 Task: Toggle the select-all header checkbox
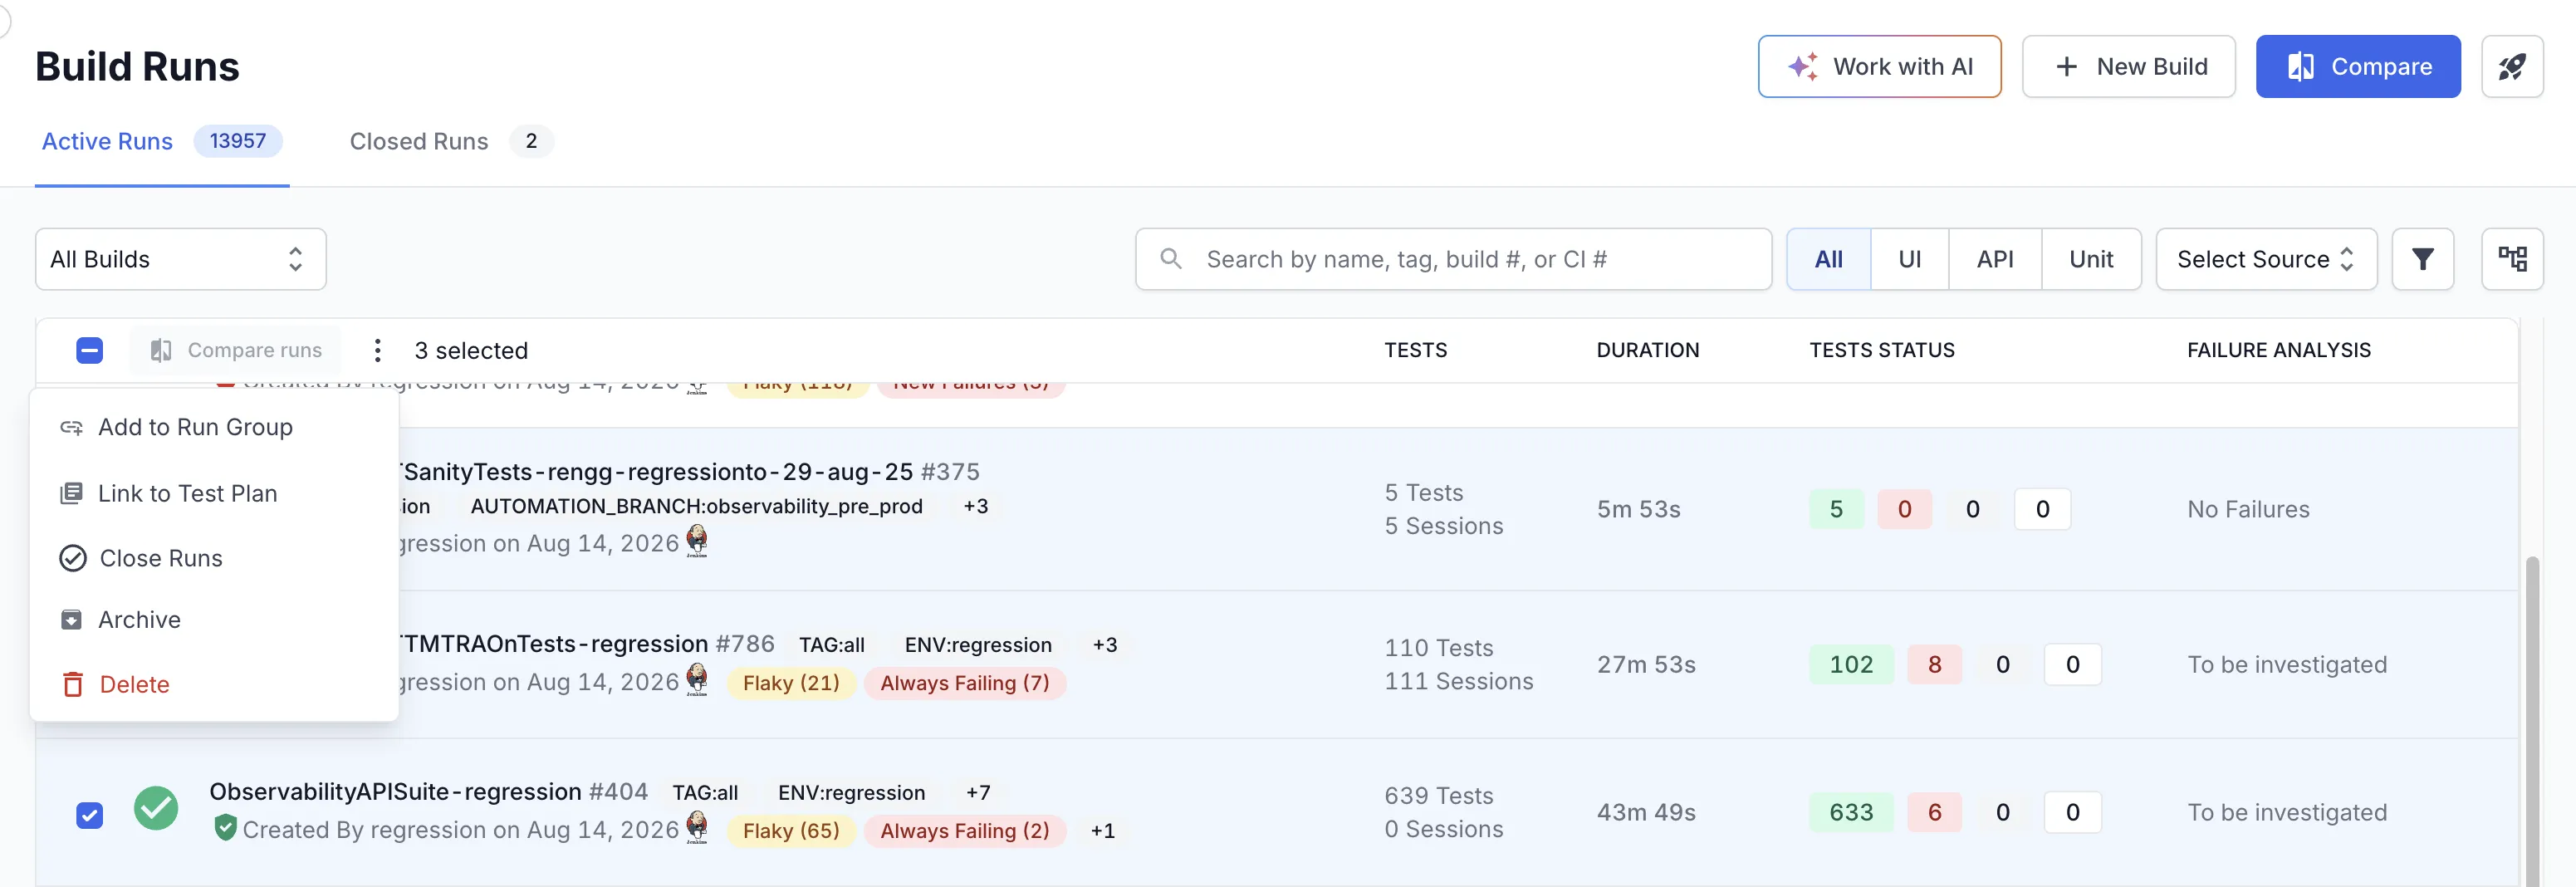coord(89,350)
